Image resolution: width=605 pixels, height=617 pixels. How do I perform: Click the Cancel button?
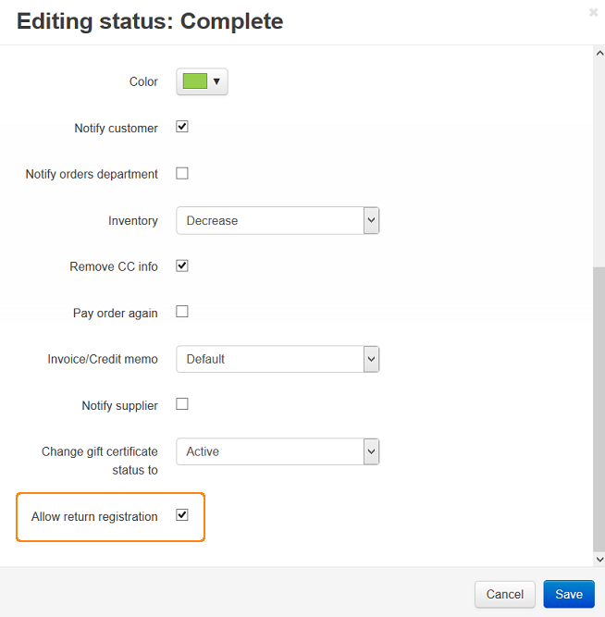pos(504,594)
